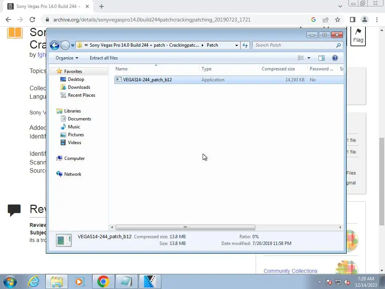Image resolution: width=385 pixels, height=289 pixels.
Task: Click the file thumbnail in details pane
Action: (64, 240)
